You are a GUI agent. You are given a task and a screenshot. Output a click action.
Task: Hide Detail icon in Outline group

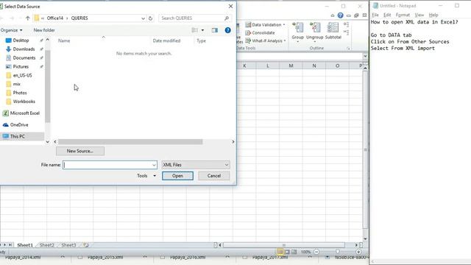347,32
